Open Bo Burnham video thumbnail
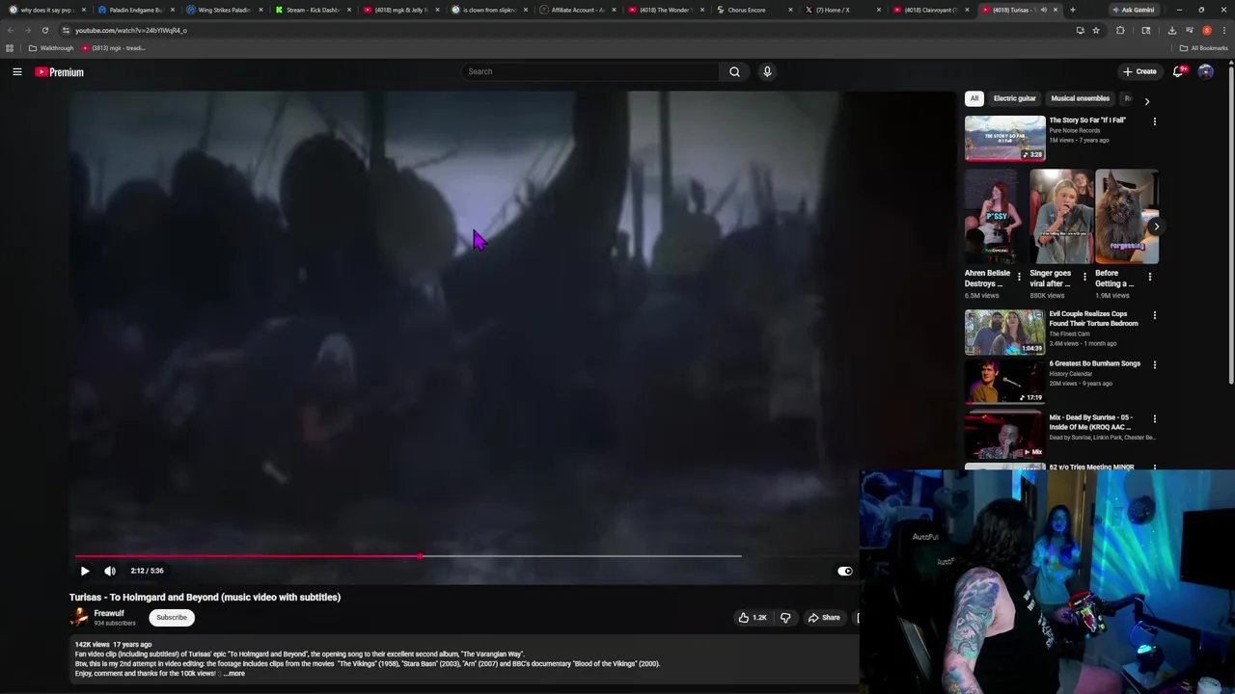 point(1004,381)
